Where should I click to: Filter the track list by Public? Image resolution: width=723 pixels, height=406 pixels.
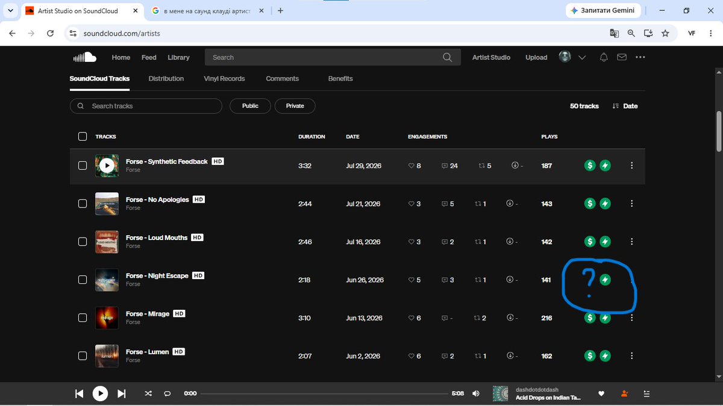[250, 106]
